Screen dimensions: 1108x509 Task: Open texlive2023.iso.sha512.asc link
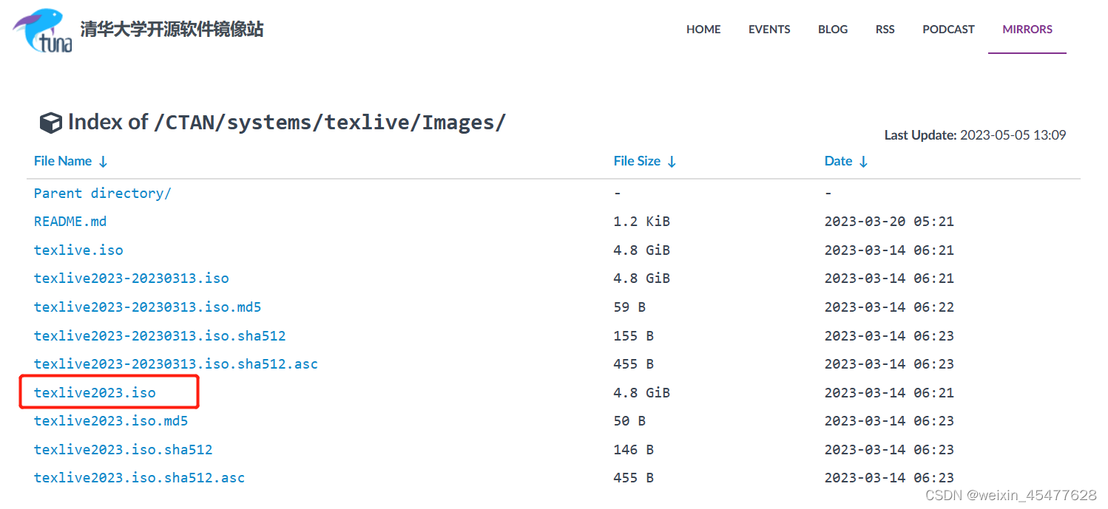click(x=140, y=478)
